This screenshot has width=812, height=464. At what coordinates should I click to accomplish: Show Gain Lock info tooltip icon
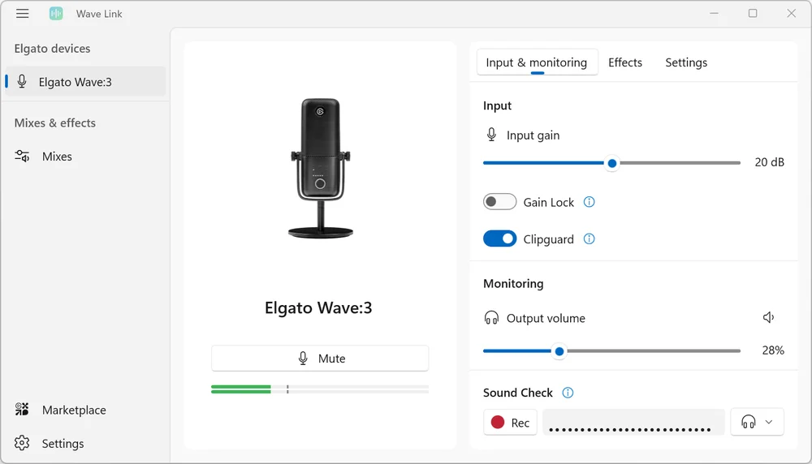point(589,202)
